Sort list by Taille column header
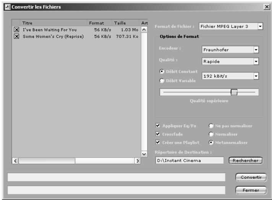Image resolution: width=272 pixels, height=200 pixels. coord(125,23)
